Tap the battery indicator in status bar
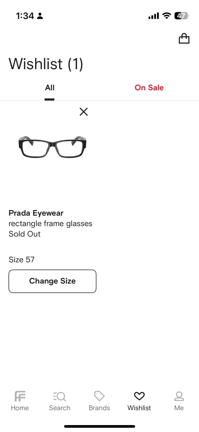This screenshot has width=199, height=432. point(181,16)
